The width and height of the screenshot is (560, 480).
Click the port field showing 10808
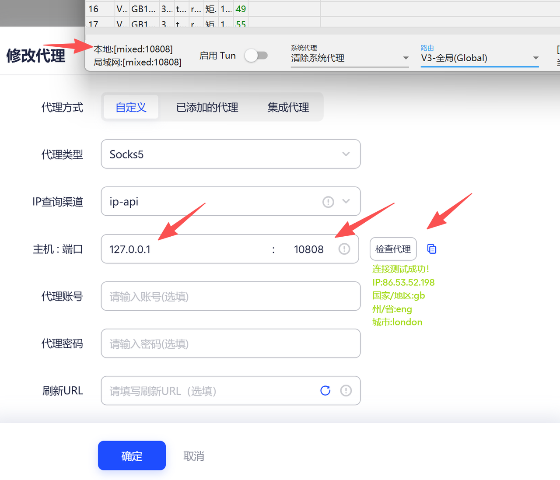click(x=308, y=249)
